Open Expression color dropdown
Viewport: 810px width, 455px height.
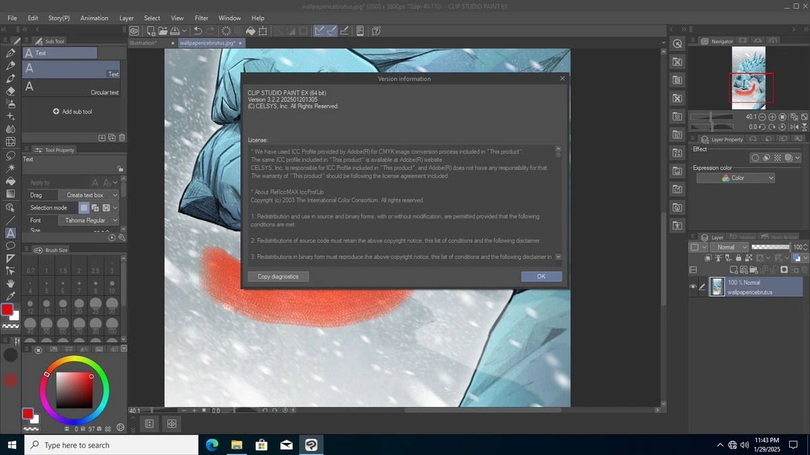736,178
